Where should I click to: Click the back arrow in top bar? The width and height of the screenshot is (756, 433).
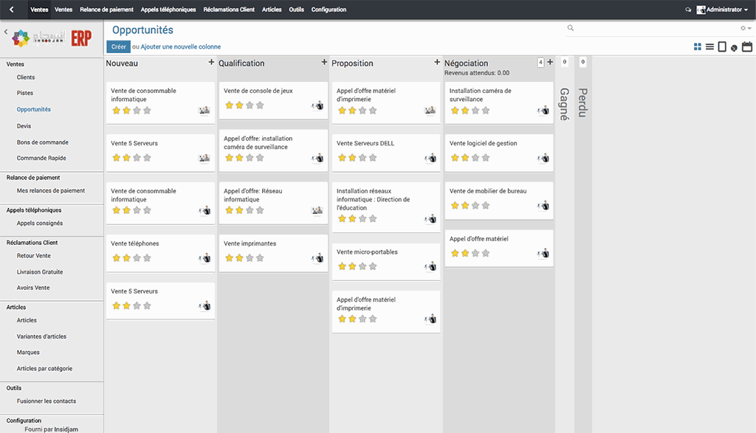click(11, 10)
